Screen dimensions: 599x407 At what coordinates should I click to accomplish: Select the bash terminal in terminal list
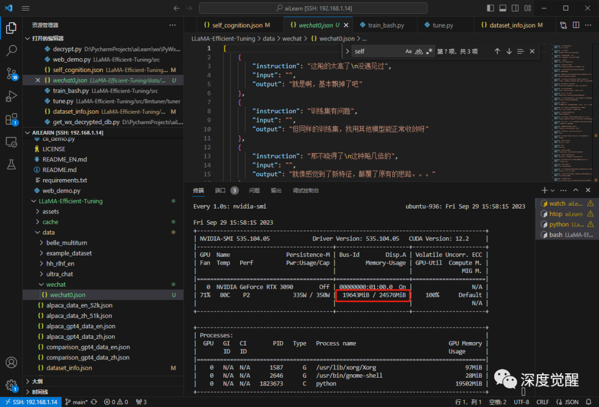(x=567, y=235)
